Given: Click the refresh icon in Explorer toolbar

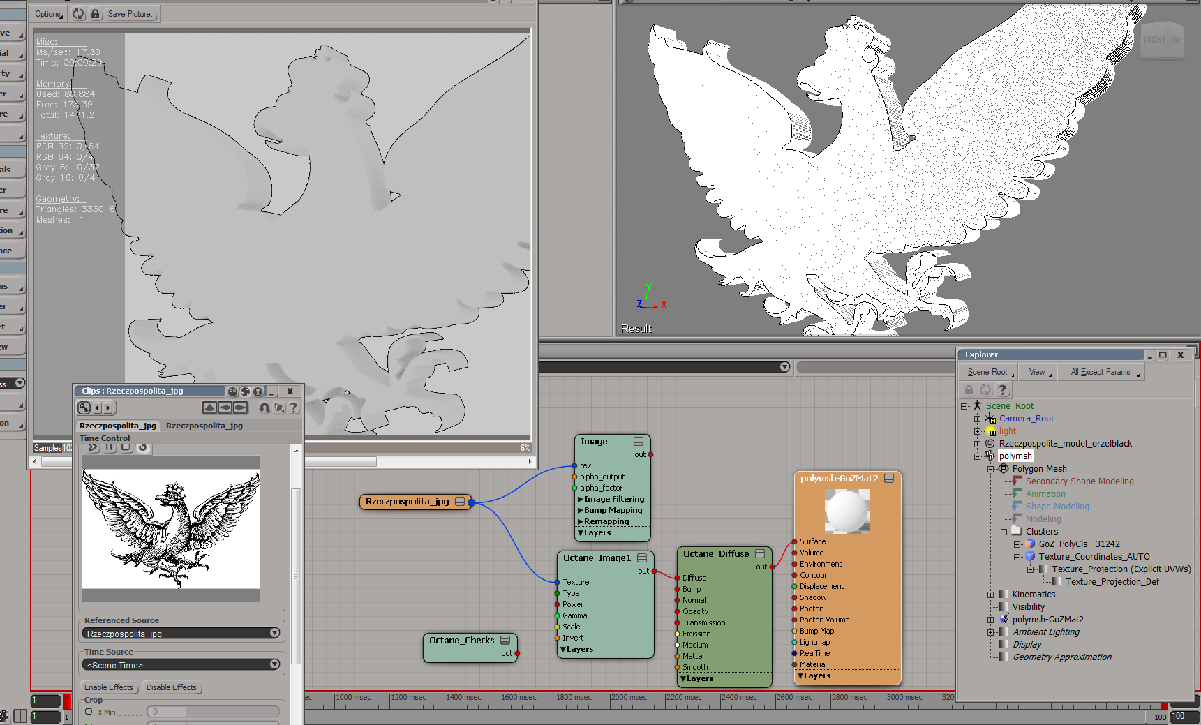Looking at the screenshot, I should [x=985, y=390].
